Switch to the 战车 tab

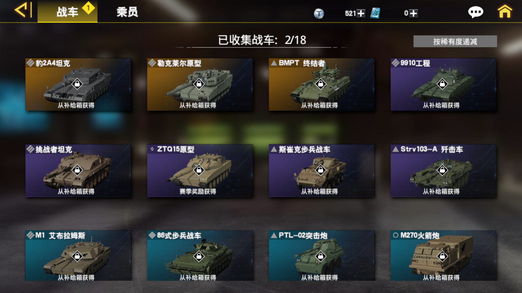[x=68, y=12]
